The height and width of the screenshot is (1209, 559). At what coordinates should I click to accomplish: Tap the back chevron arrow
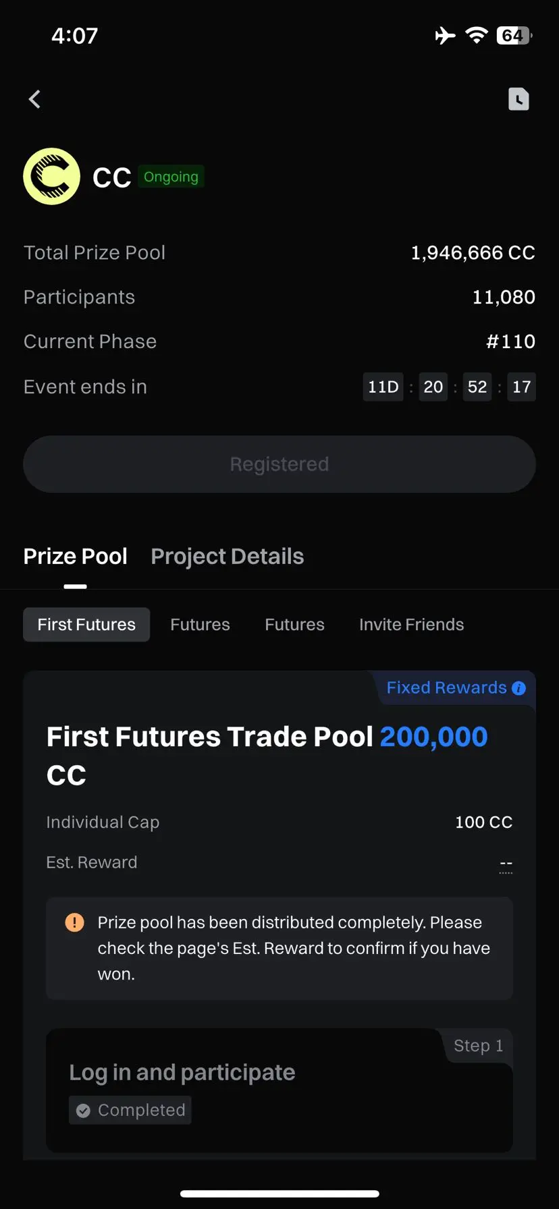point(34,99)
